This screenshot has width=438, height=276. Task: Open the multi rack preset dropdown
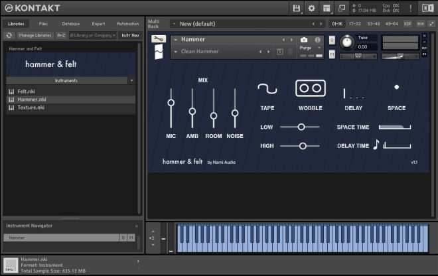(174, 24)
